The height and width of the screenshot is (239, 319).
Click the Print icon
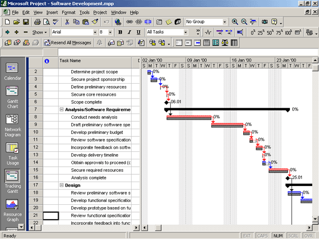(37, 22)
